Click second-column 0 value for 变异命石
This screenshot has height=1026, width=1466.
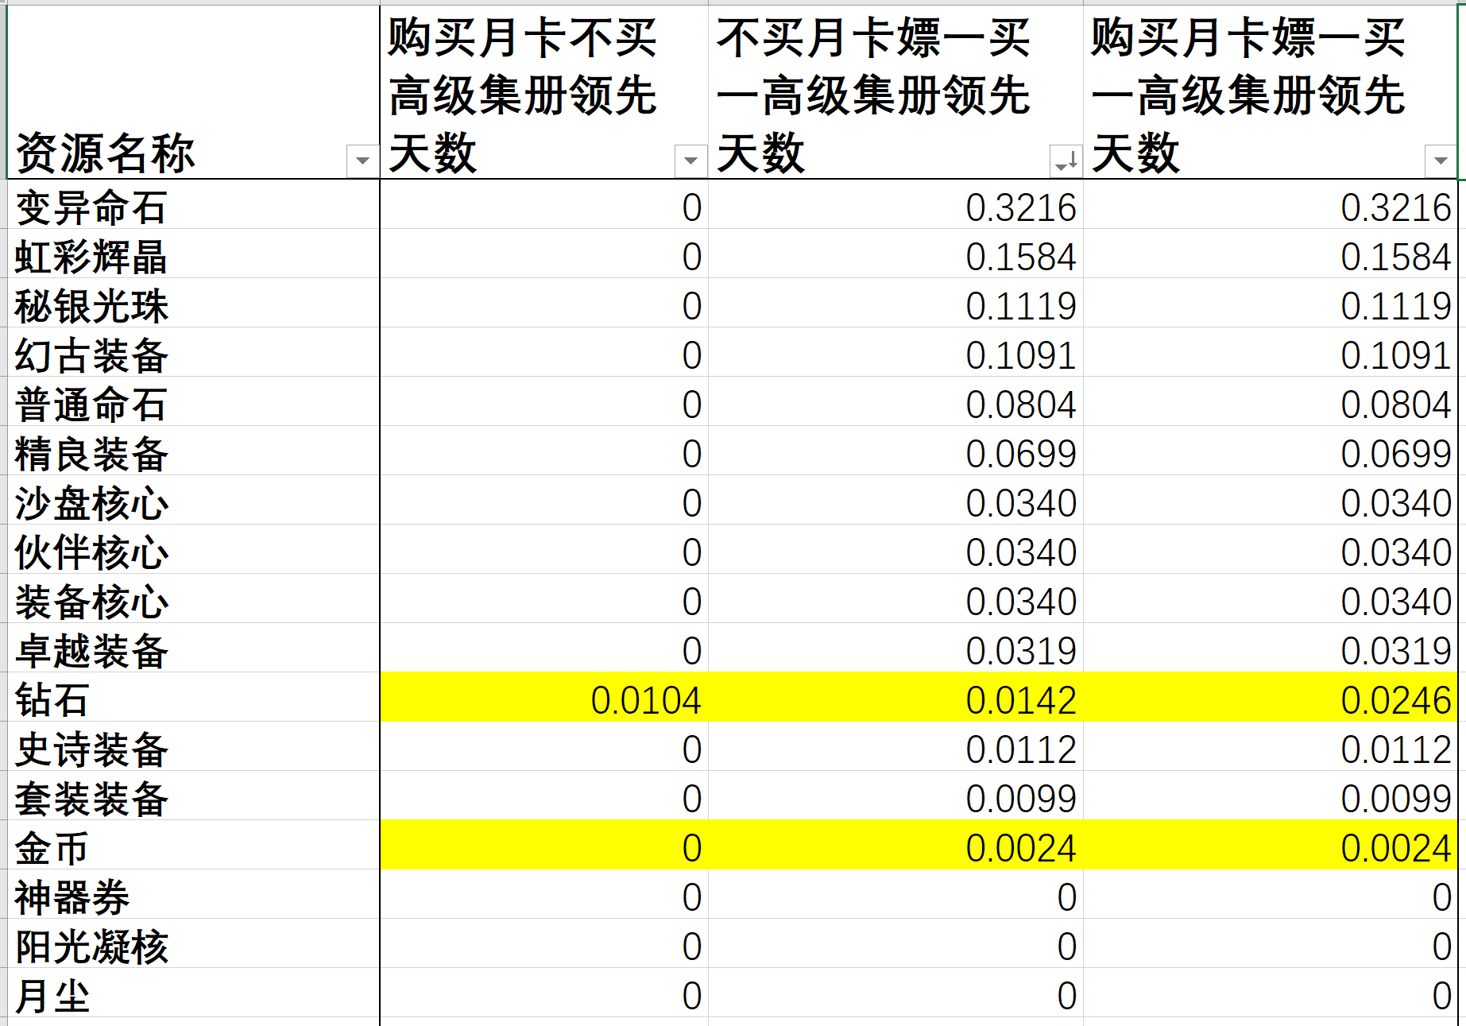coord(544,205)
